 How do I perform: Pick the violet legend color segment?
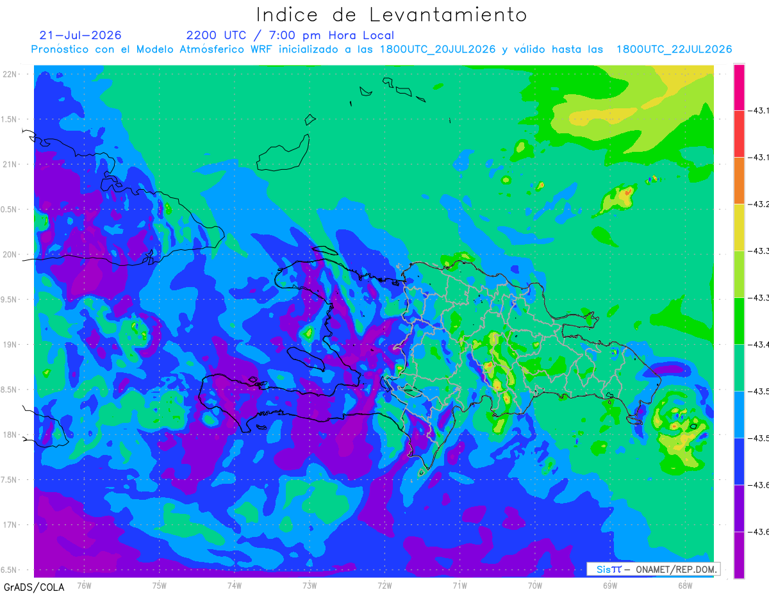click(739, 508)
